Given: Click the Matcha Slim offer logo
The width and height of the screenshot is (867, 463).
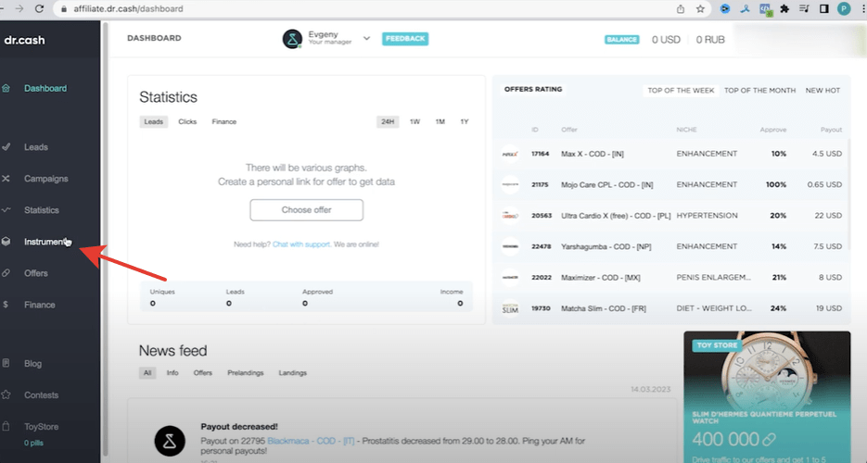Looking at the screenshot, I should [510, 308].
